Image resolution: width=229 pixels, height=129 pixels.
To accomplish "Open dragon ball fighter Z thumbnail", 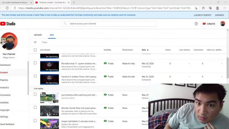I will [49, 124].
